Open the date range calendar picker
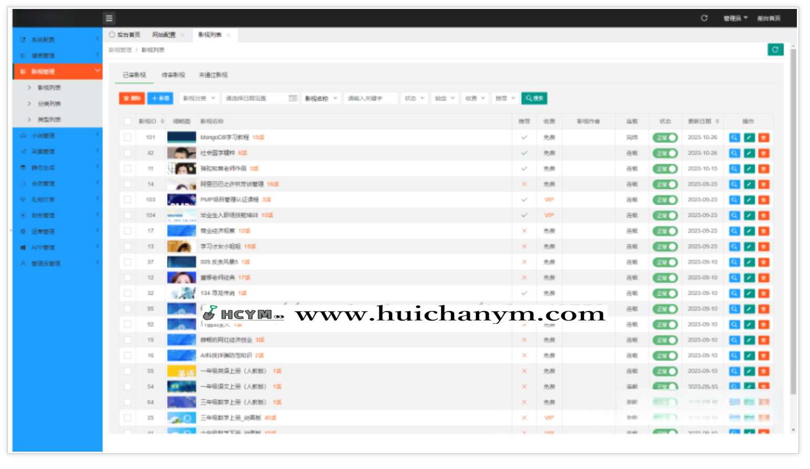This screenshot has width=810, height=469. pos(293,98)
